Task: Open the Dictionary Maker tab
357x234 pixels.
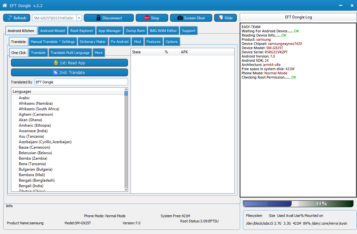Action: tap(93, 42)
